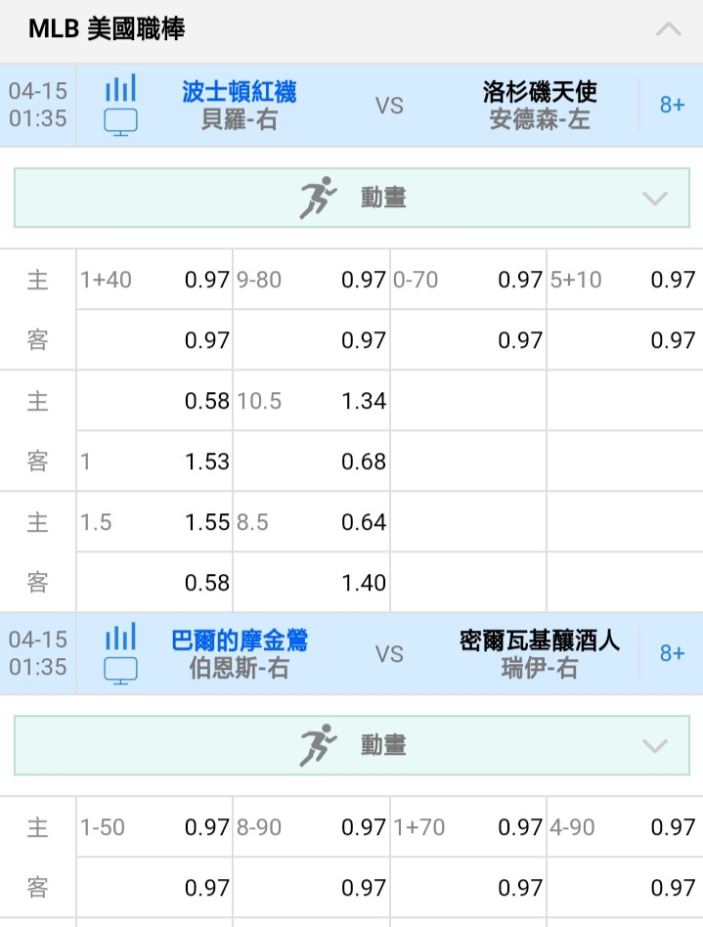Viewport: 703px width, 927px height.
Task: Bet home 4-90 odds 0.97
Action: coord(625,827)
